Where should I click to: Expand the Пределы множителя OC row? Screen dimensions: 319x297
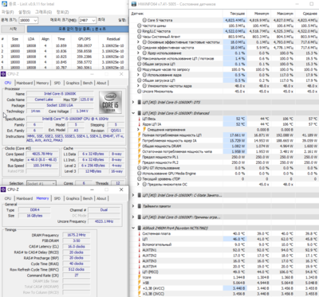click(138, 185)
